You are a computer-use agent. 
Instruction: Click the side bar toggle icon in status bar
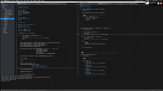2,90
